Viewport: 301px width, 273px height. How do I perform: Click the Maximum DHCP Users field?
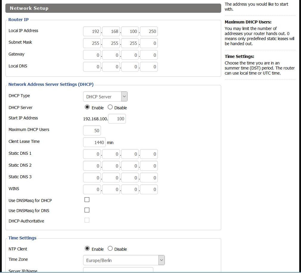tap(92, 131)
